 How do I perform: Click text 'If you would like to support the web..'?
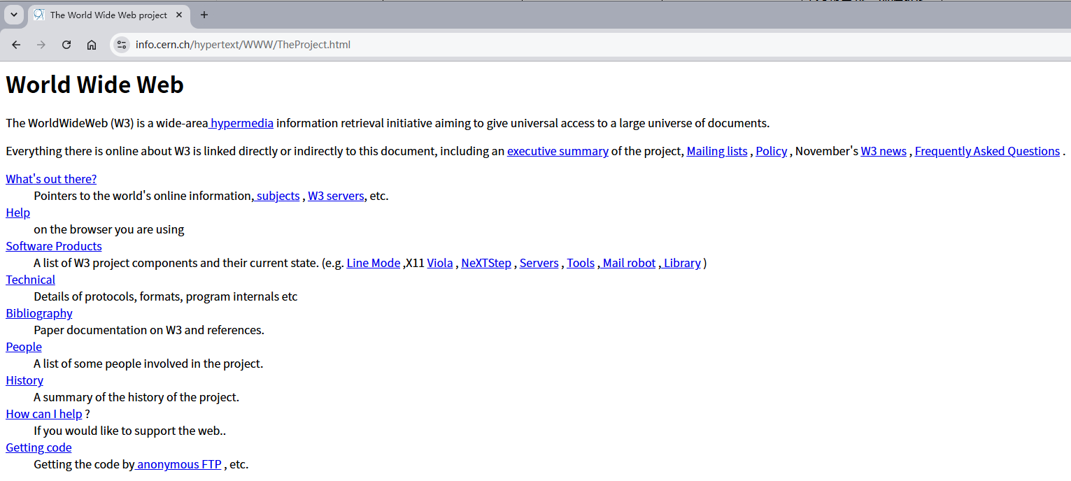pos(130,431)
